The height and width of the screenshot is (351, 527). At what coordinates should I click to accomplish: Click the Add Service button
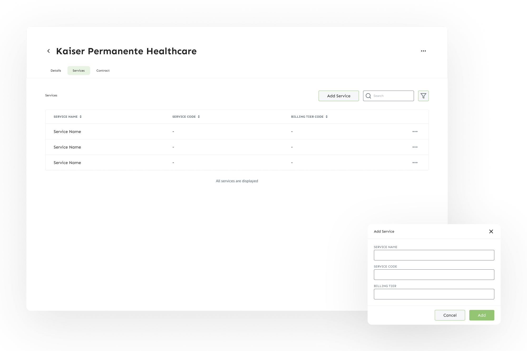point(339,96)
